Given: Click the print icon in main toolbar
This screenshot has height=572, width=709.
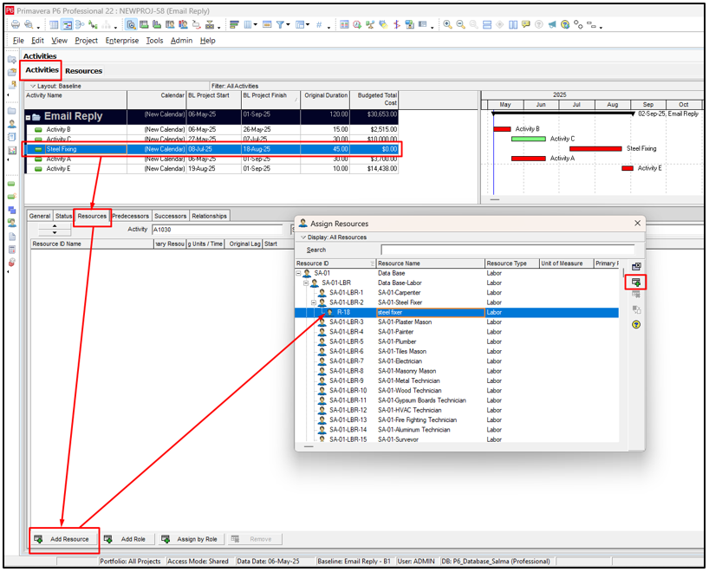Looking at the screenshot, I should point(15,25).
